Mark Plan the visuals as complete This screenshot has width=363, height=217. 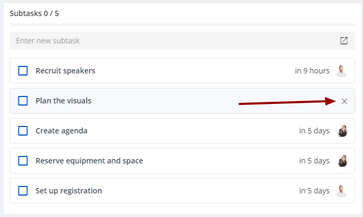[x=23, y=101]
